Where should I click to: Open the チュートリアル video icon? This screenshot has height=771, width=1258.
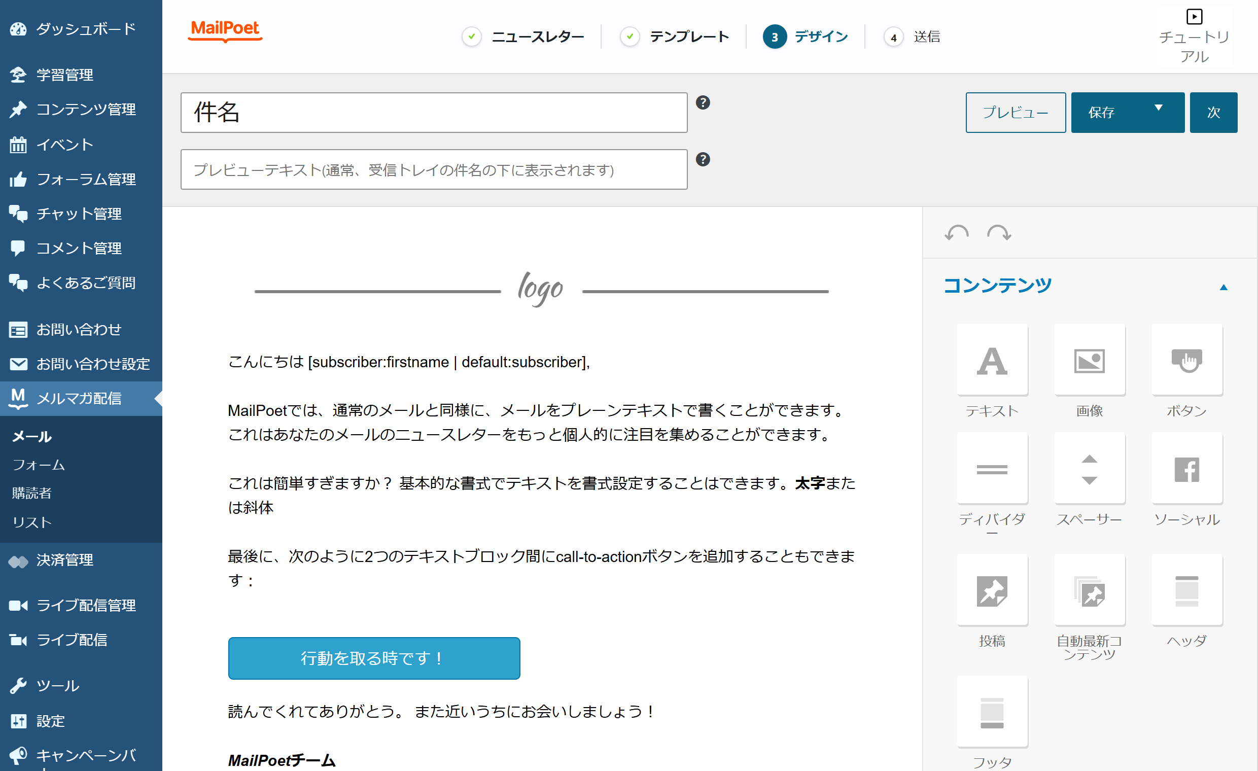(x=1194, y=16)
